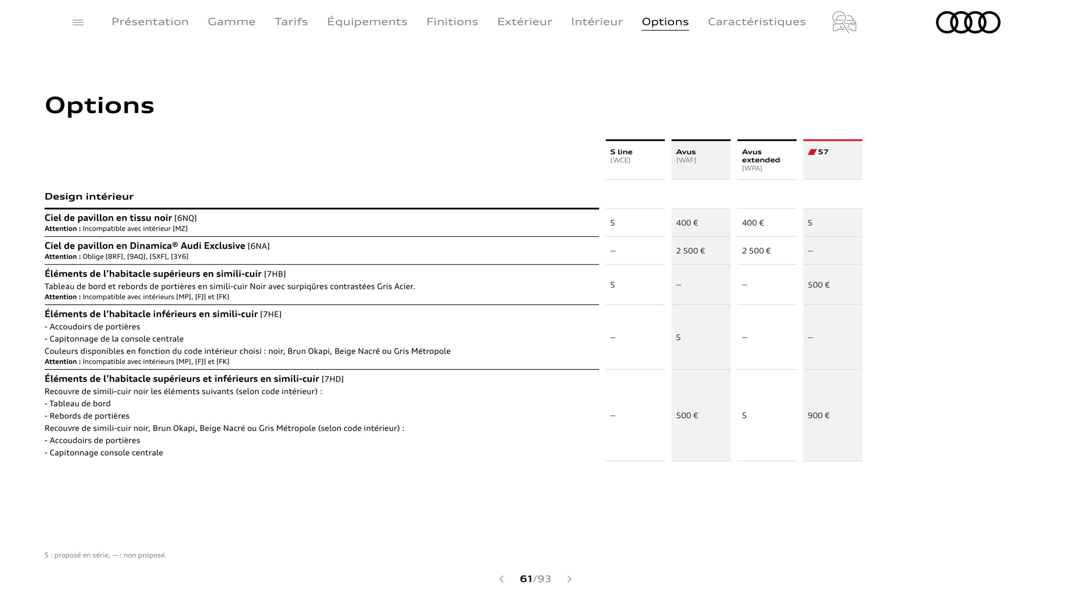Open the Présentation tab
Screen dimensions: 1071x602
[150, 22]
